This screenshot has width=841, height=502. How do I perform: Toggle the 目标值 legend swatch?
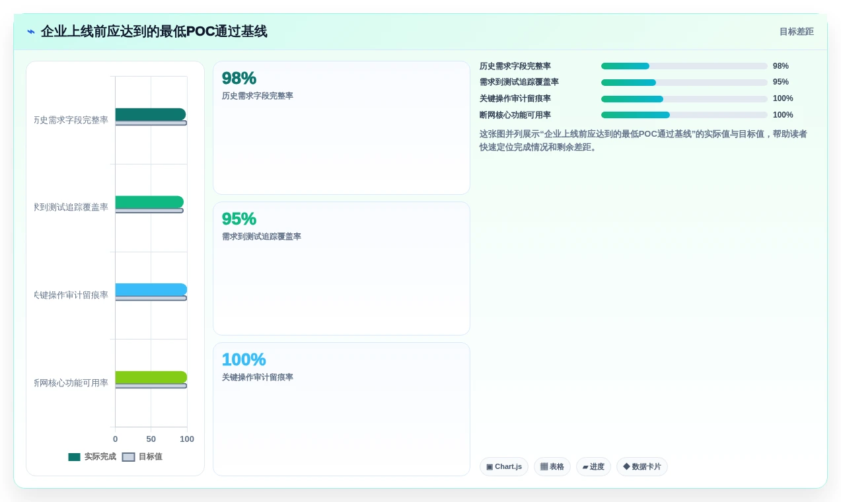pyautogui.click(x=128, y=457)
